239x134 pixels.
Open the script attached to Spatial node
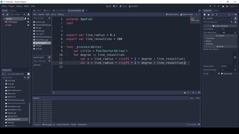[x=25, y=19]
